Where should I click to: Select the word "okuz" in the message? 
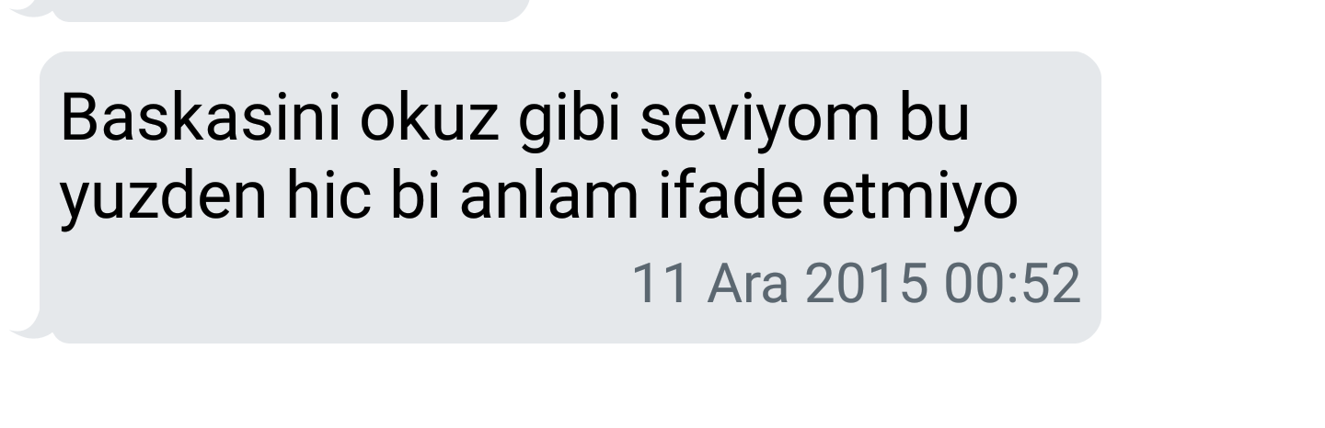(x=429, y=119)
